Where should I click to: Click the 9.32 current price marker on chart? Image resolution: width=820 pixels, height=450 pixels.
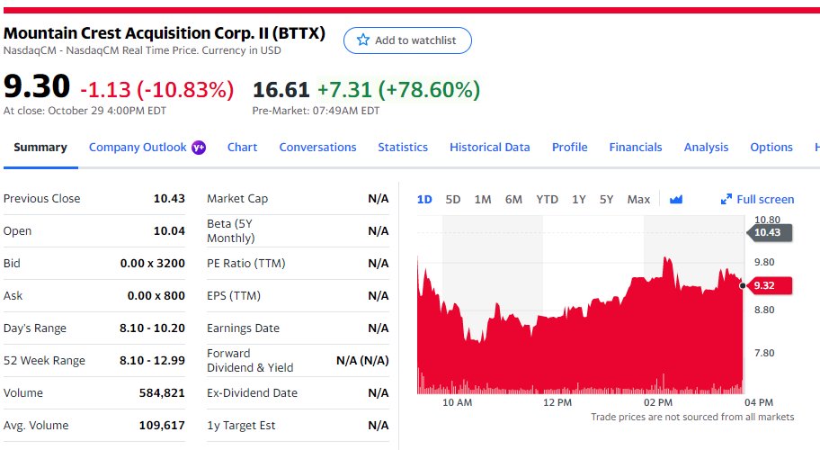[x=770, y=285]
